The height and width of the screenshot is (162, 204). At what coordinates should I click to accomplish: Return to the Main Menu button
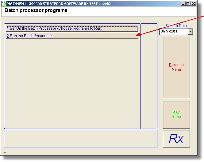click(x=176, y=115)
